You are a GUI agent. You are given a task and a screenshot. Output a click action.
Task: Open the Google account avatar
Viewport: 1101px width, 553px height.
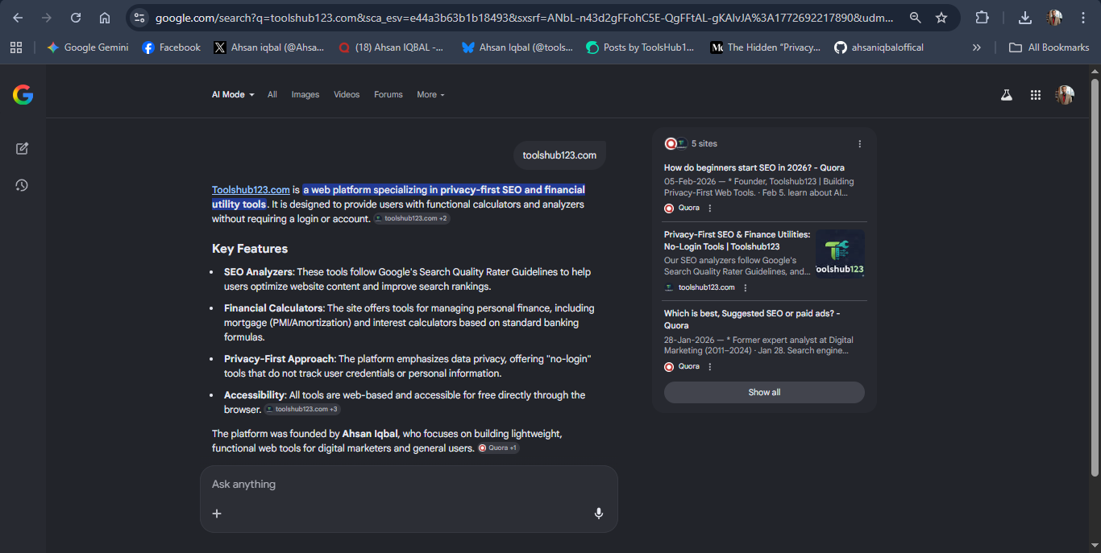1065,95
